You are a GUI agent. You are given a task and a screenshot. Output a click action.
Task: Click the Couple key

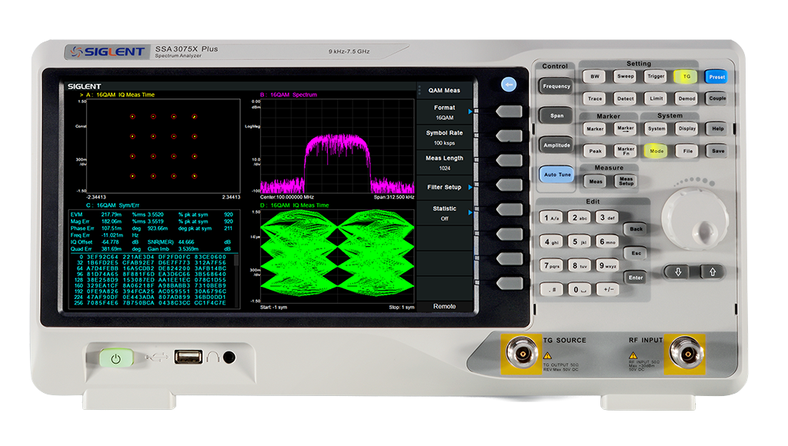(717, 98)
